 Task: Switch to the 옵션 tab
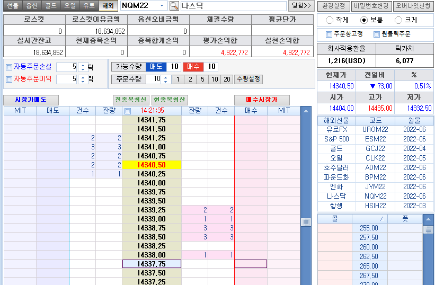tap(32, 6)
